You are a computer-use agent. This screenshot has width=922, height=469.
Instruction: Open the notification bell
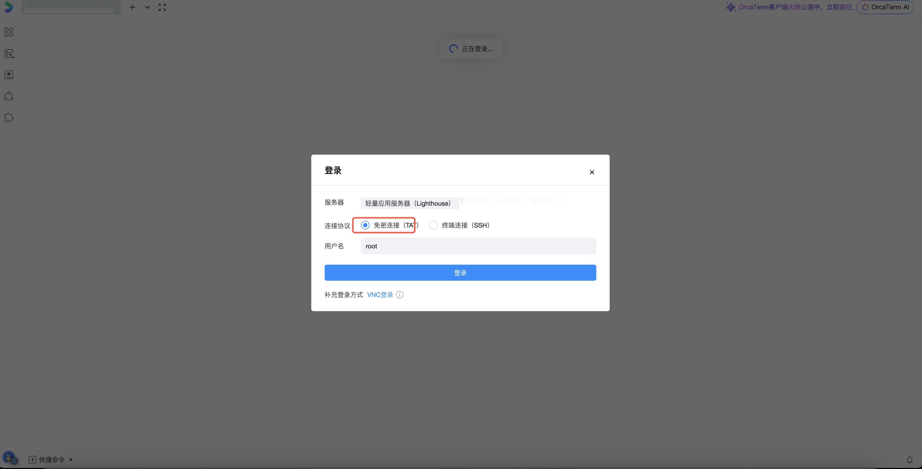pos(910,459)
